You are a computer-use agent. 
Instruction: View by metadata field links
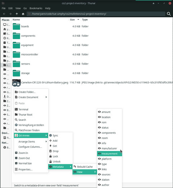pyautogui.click(x=110, y=169)
